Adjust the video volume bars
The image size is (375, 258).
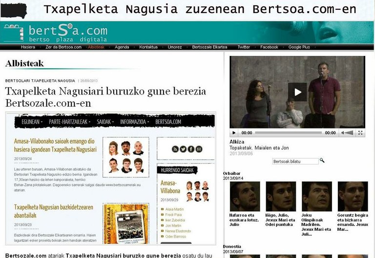(x=348, y=133)
